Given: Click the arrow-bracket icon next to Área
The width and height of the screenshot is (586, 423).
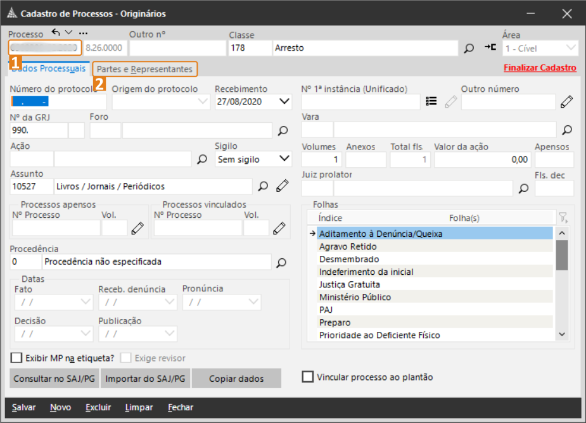Looking at the screenshot, I should (490, 47).
